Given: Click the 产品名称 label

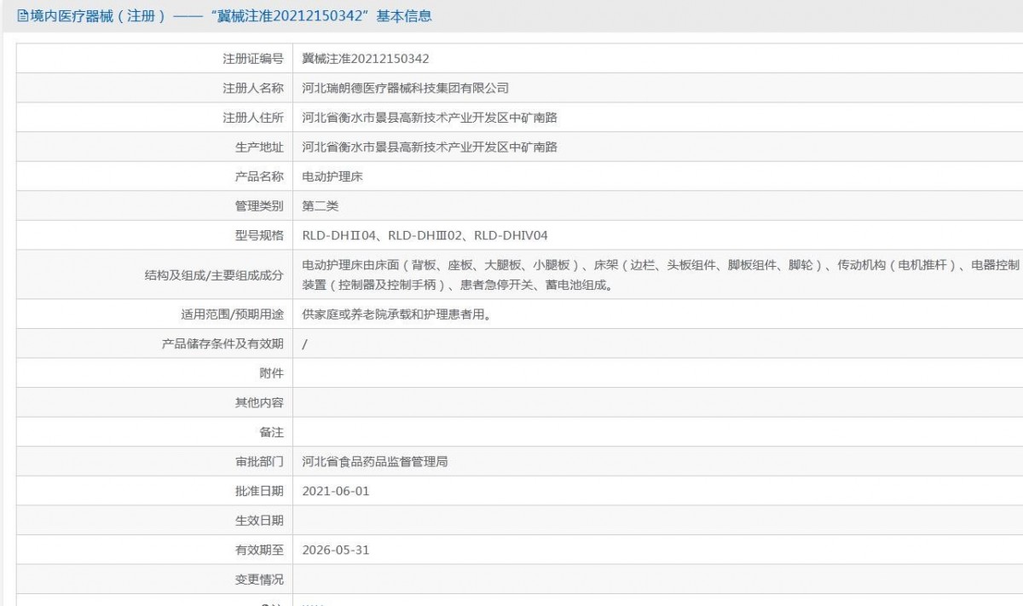Looking at the screenshot, I should click(x=259, y=176).
